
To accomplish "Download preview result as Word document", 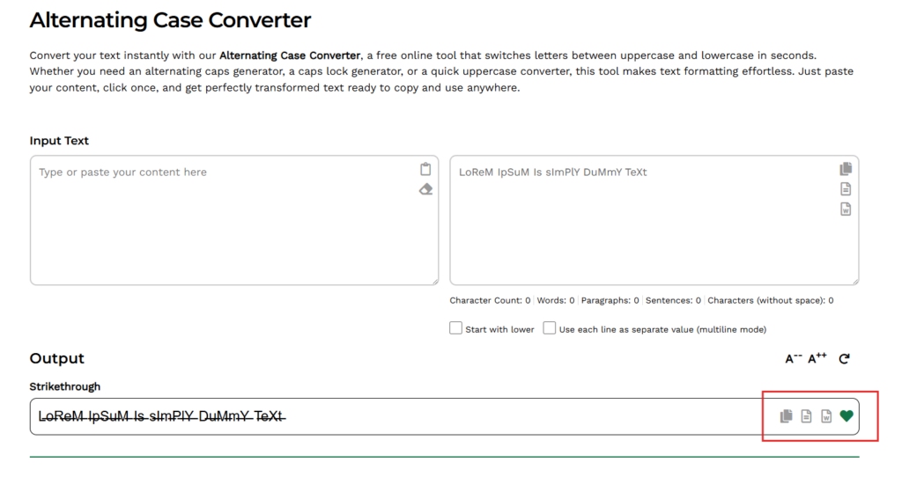I will point(846,209).
